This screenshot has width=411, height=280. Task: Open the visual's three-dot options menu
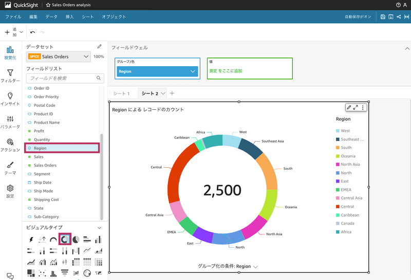click(x=363, y=108)
